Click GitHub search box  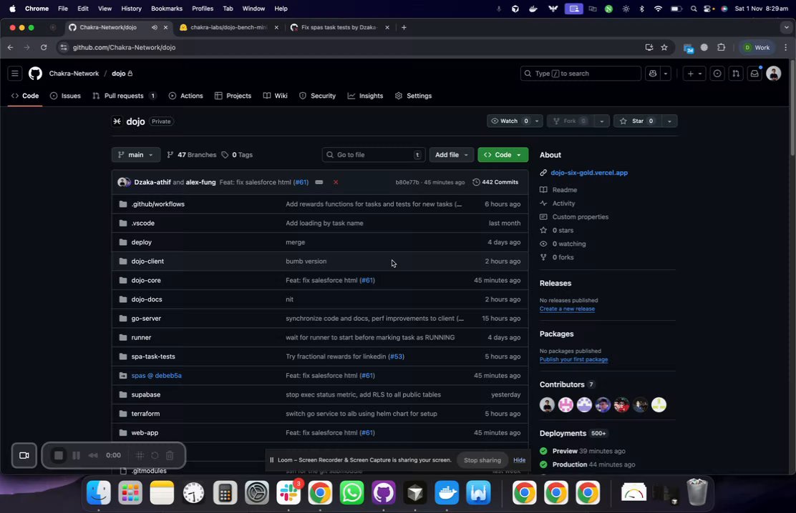pyautogui.click(x=581, y=74)
